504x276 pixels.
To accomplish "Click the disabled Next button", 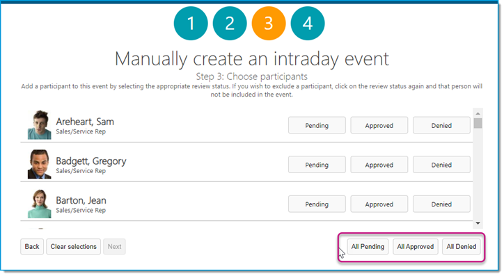I will tap(114, 247).
